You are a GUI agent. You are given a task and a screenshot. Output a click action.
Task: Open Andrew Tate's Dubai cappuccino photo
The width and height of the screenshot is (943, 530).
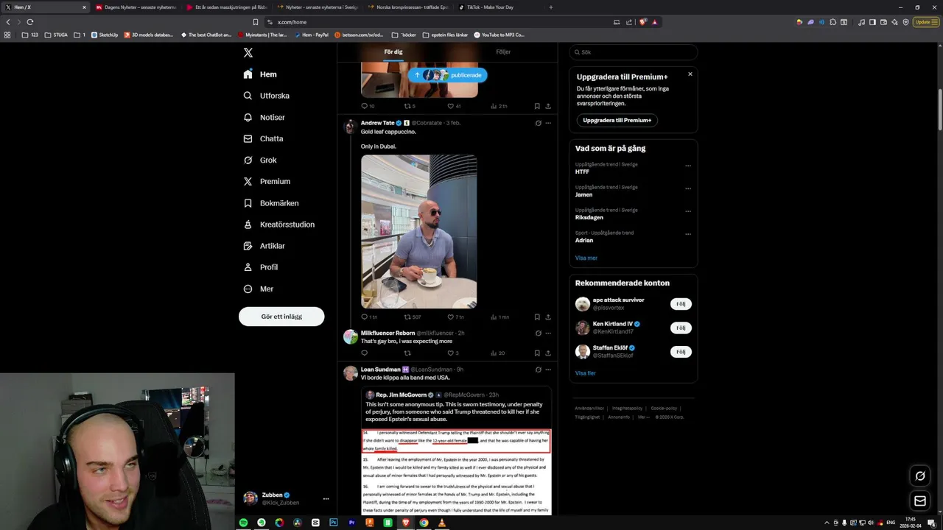418,231
